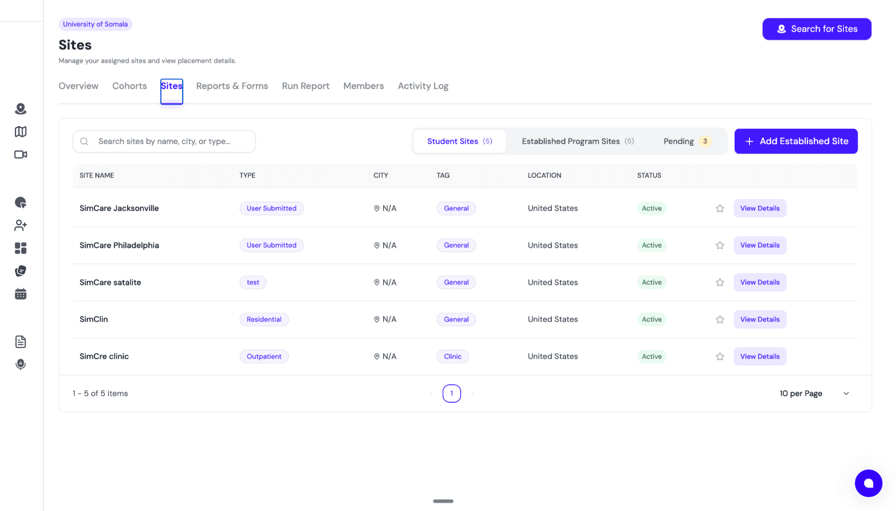Click the calendar icon in the sidebar
896x511 pixels.
pos(21,294)
